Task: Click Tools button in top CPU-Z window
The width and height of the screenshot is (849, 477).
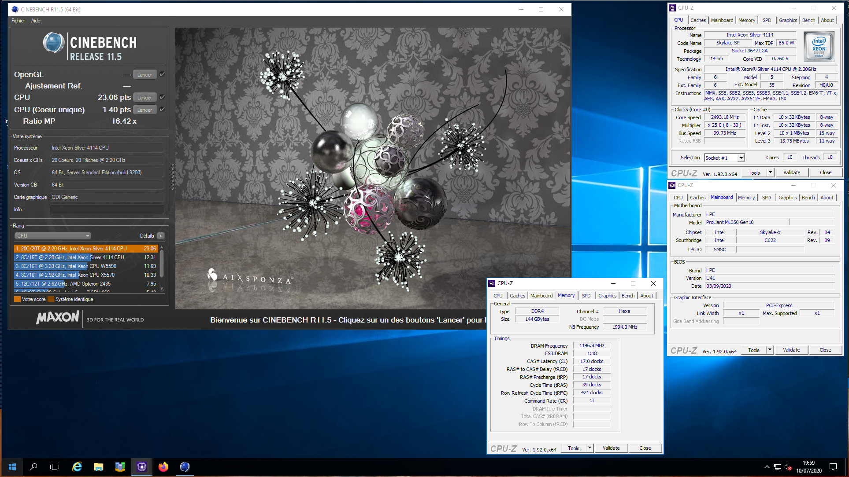Action: click(x=754, y=173)
